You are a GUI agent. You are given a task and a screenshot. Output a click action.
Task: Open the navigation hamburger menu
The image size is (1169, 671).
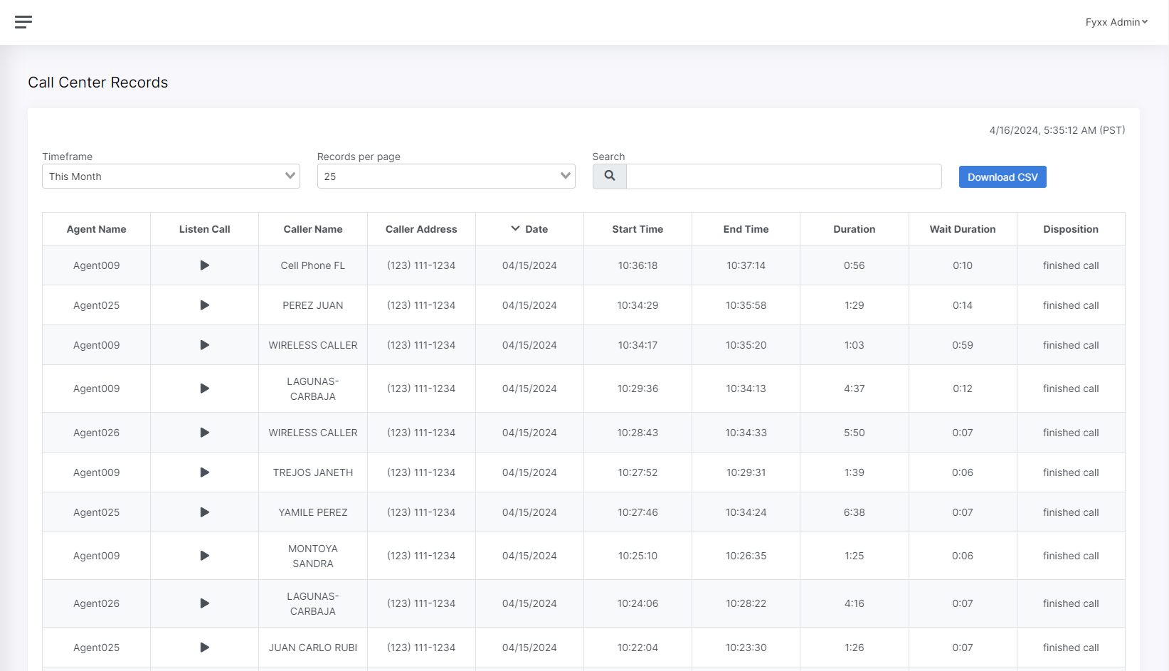[x=23, y=21]
